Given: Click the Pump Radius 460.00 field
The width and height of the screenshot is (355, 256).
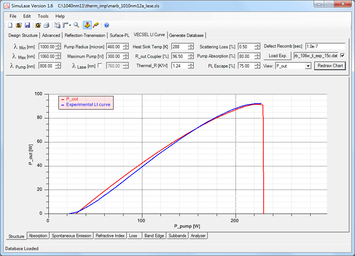Looking at the screenshot, I should (114, 47).
